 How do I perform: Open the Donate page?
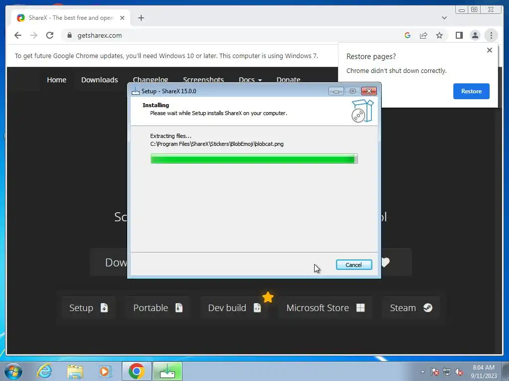click(288, 79)
